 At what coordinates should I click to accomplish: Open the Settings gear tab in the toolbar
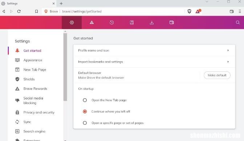click(x=72, y=22)
